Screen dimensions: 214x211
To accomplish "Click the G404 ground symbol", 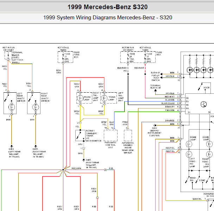I will point(12,146).
